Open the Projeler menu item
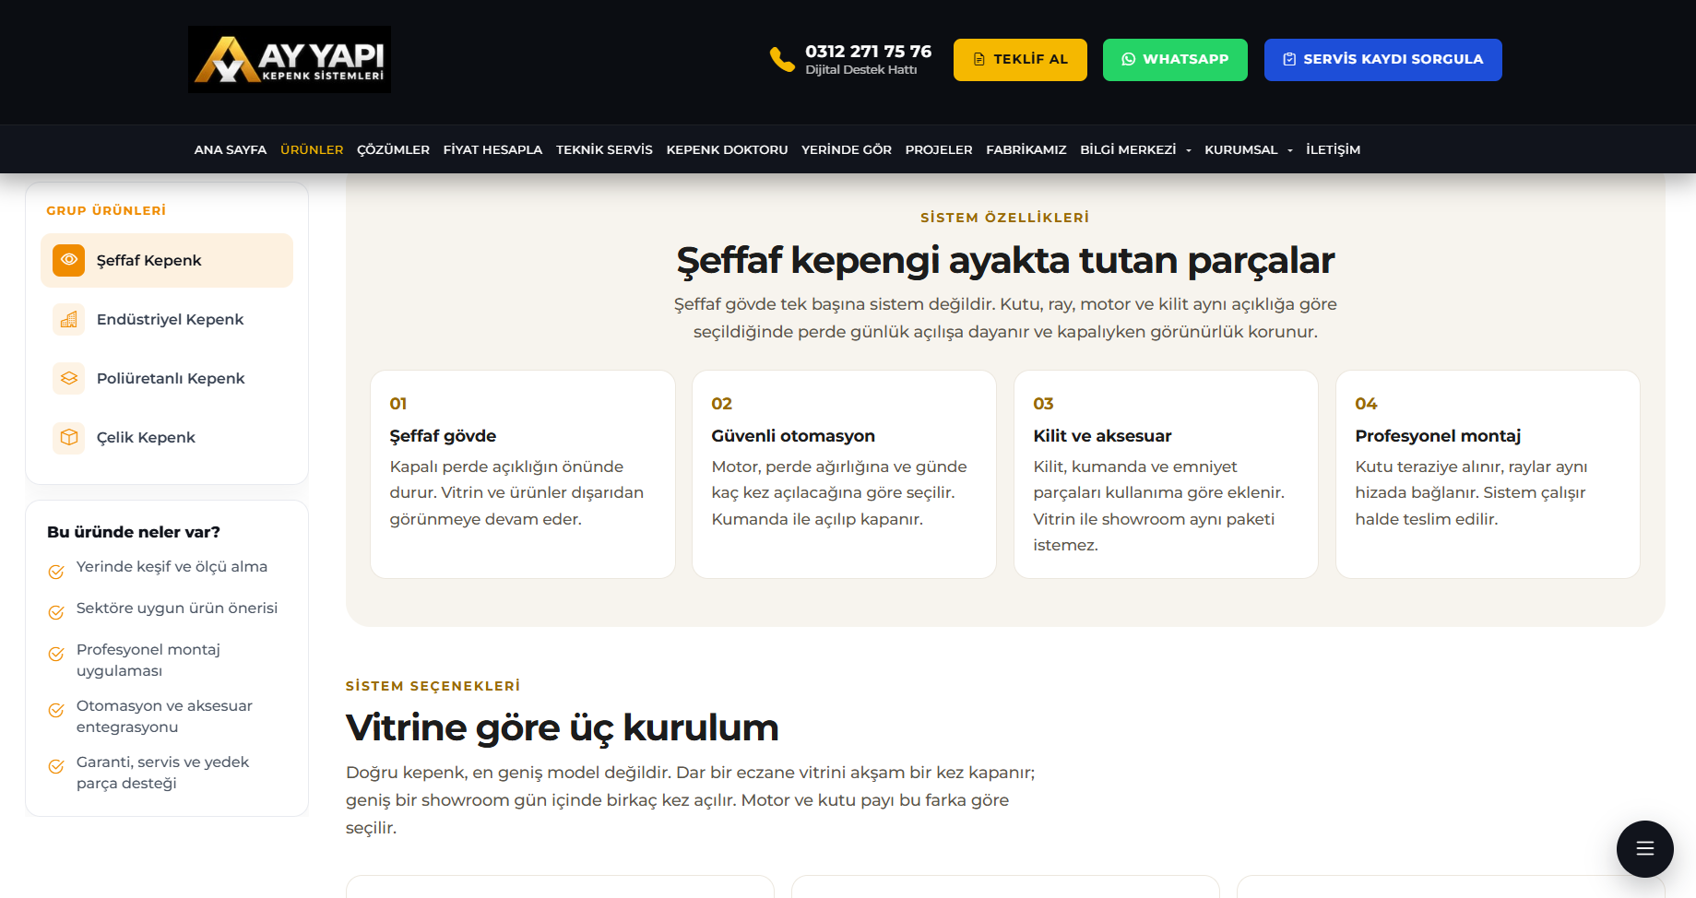The width and height of the screenshot is (1696, 898). click(939, 149)
